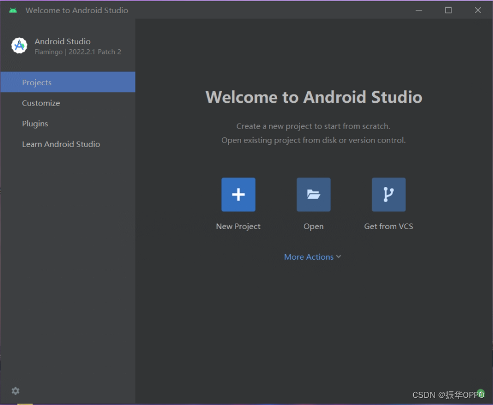Maximize the Android Studio welcome window
493x405 pixels.
pos(448,10)
